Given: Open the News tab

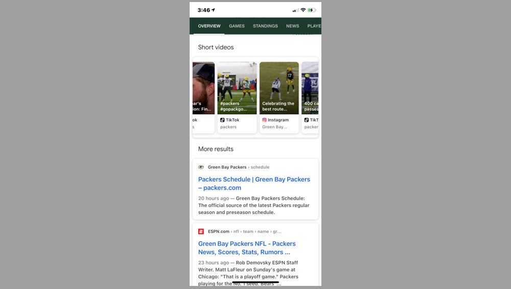Looking at the screenshot, I should (292, 26).
